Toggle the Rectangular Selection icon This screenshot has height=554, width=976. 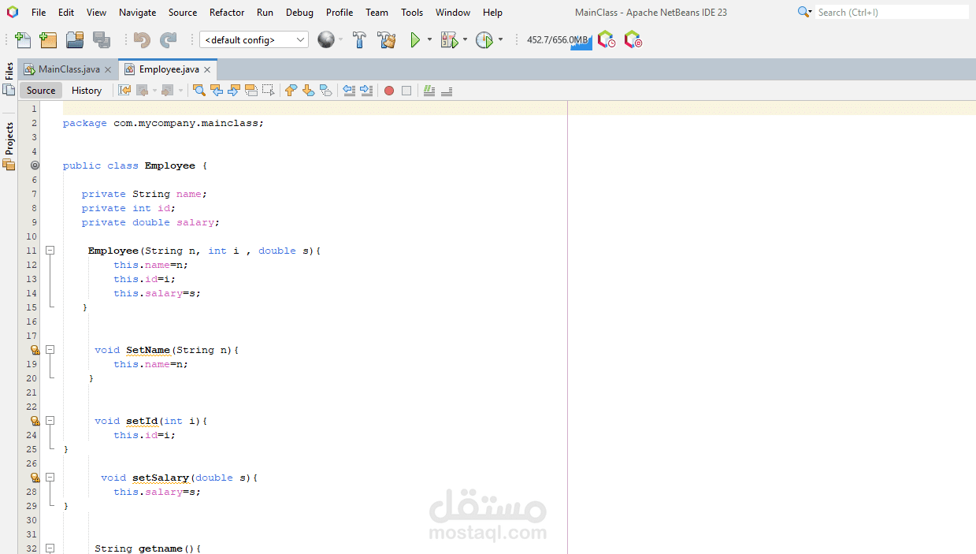(x=269, y=91)
